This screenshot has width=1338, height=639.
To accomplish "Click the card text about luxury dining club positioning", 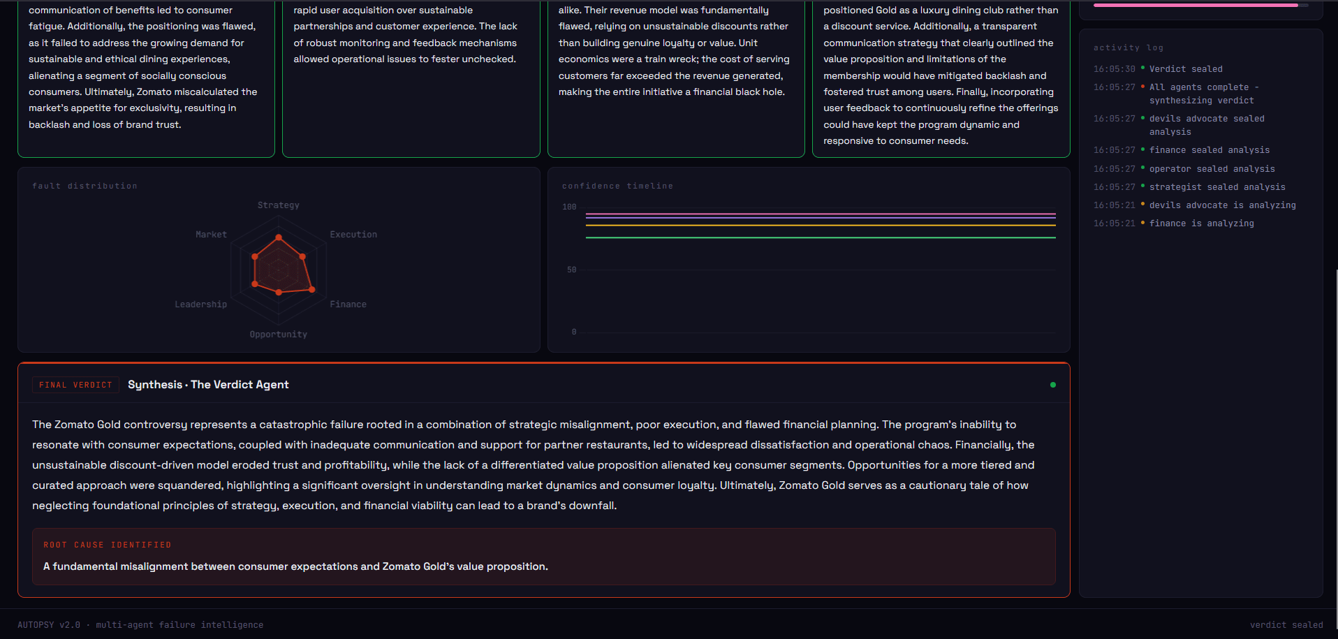I will 941,75.
